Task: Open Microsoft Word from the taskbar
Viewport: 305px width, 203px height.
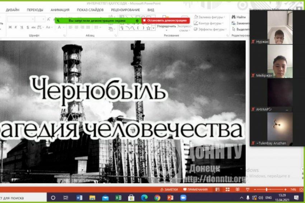Action: [x=79, y=198]
